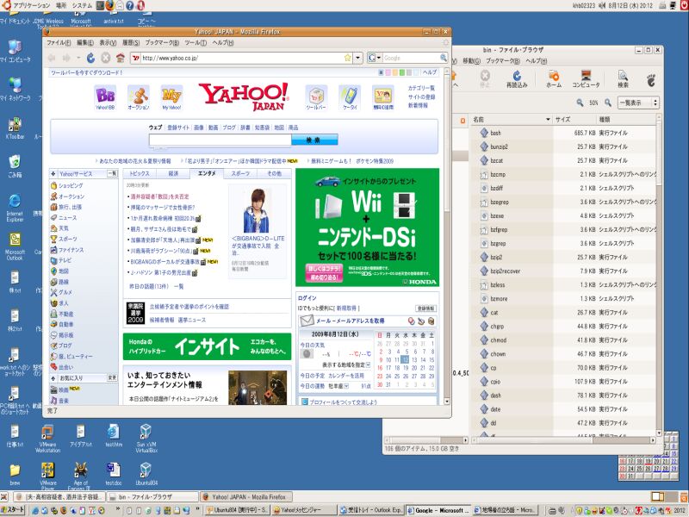This screenshot has height=517, width=689.
Task: Open the search engine selector dropdown
Action: pos(375,58)
